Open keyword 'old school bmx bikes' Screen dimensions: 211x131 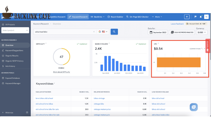(44, 104)
